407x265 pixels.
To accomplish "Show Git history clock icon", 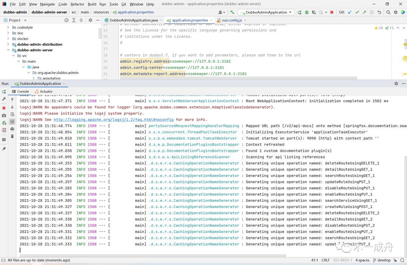I will (372, 12).
